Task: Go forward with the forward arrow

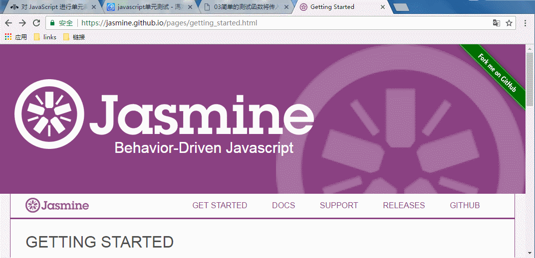Action: pos(22,23)
